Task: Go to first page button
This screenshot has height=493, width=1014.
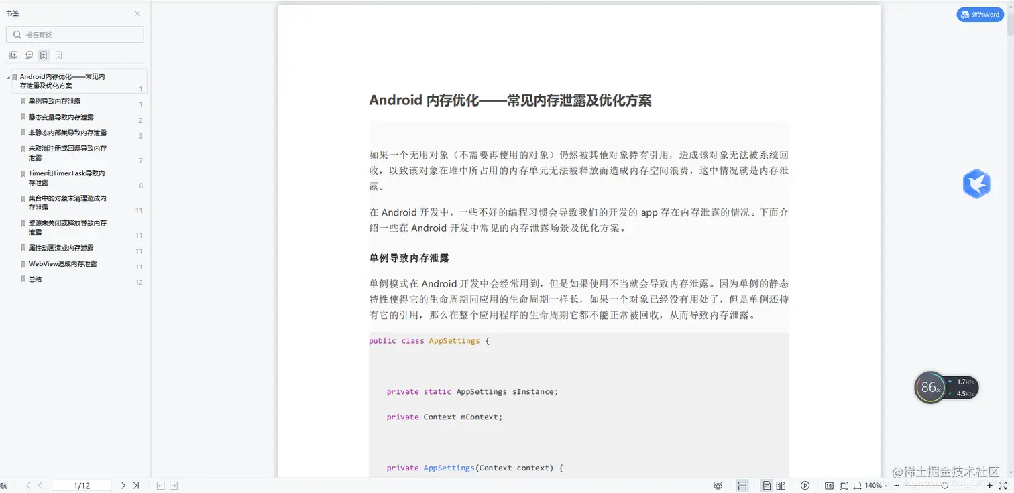Action: pos(27,486)
